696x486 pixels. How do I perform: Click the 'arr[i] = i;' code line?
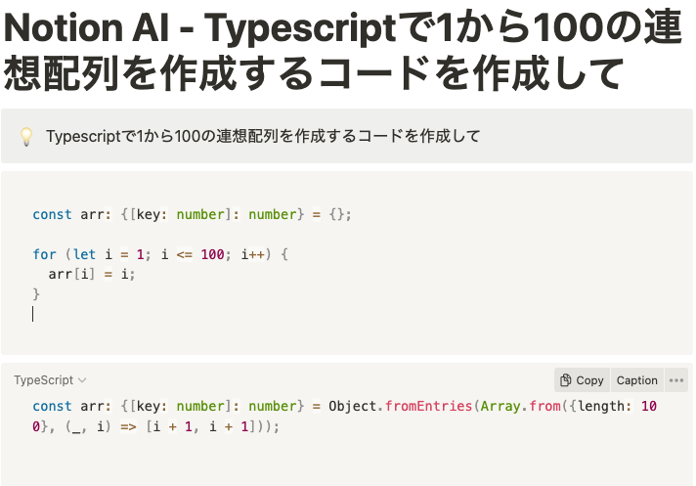coord(92,274)
